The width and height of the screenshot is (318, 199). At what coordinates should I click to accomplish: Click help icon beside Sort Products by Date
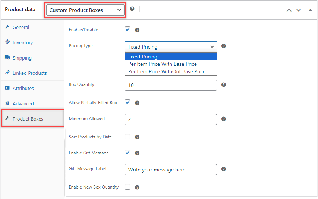click(137, 137)
